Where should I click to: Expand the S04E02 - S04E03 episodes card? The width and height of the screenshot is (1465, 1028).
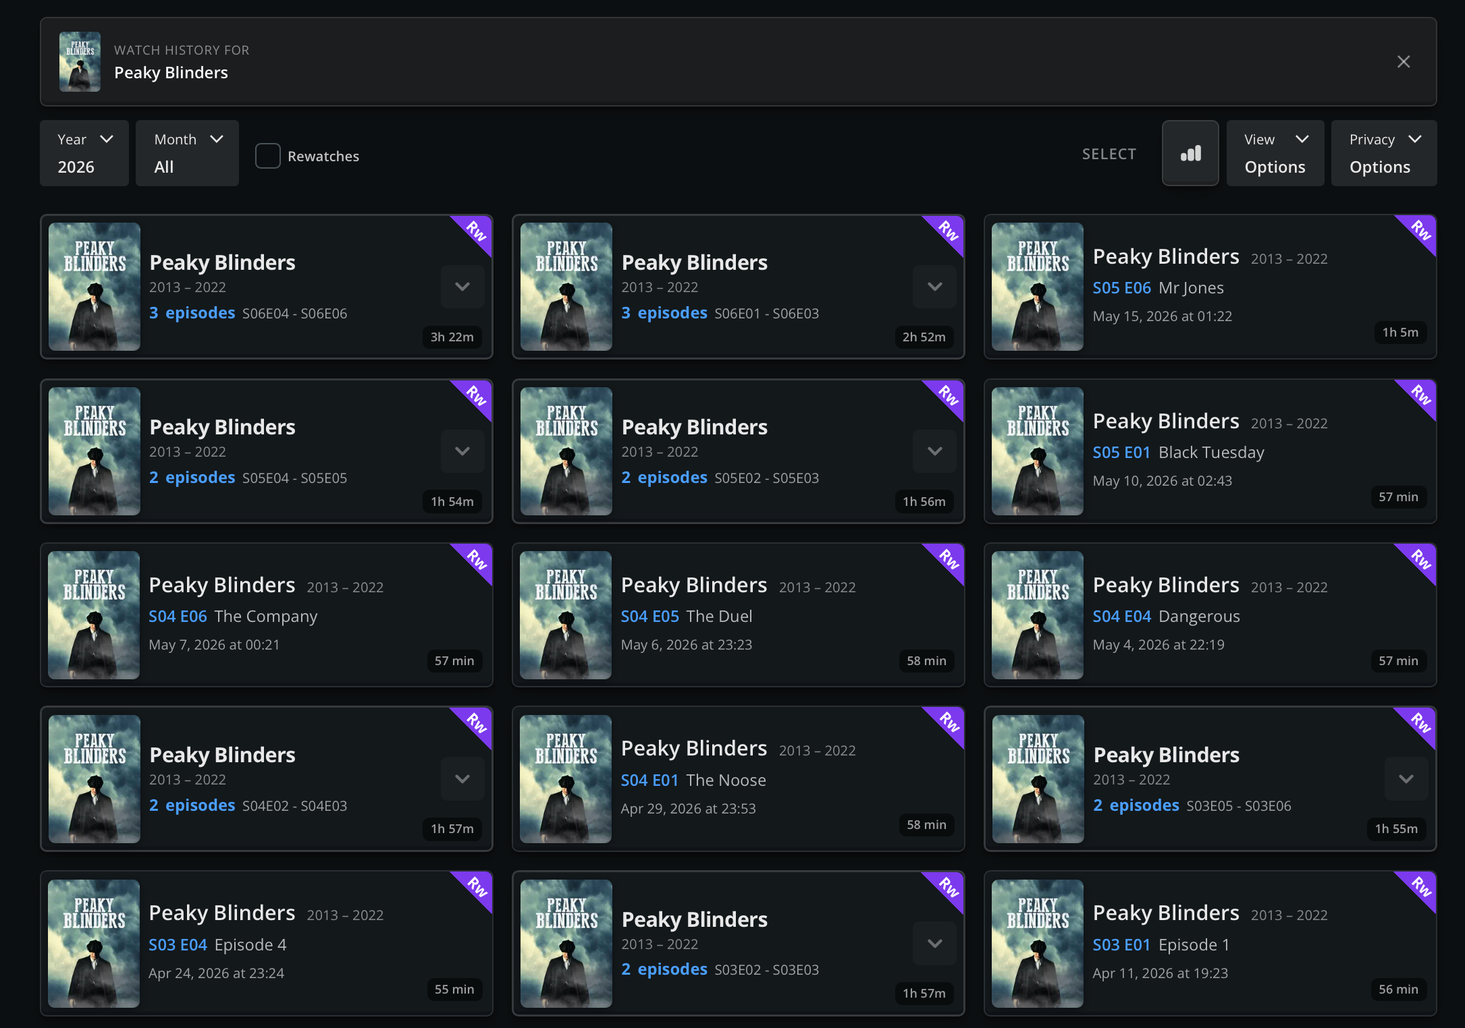[x=462, y=779]
